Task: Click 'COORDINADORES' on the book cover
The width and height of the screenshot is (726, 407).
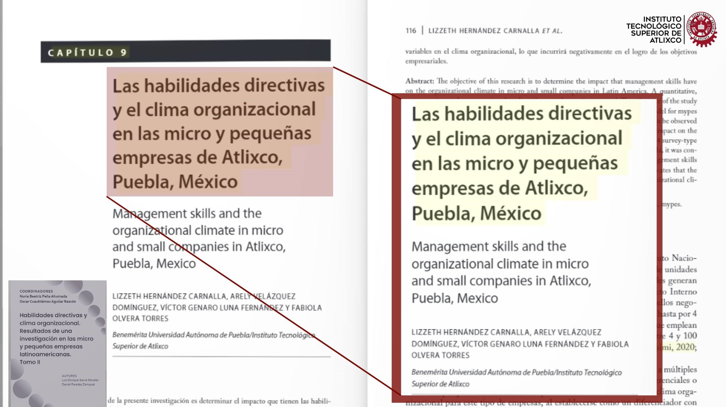Action: [x=36, y=291]
